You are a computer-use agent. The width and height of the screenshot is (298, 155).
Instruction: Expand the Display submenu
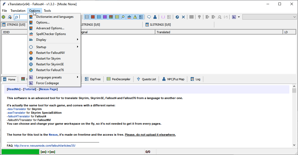(54, 40)
